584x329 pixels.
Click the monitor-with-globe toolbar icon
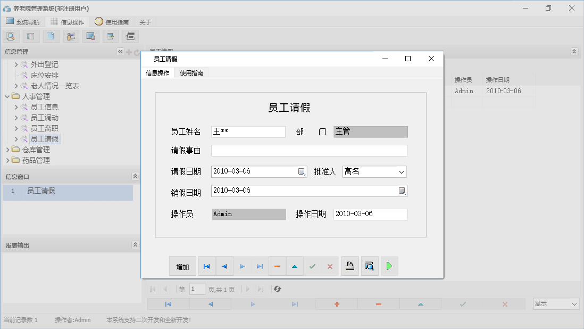click(91, 36)
